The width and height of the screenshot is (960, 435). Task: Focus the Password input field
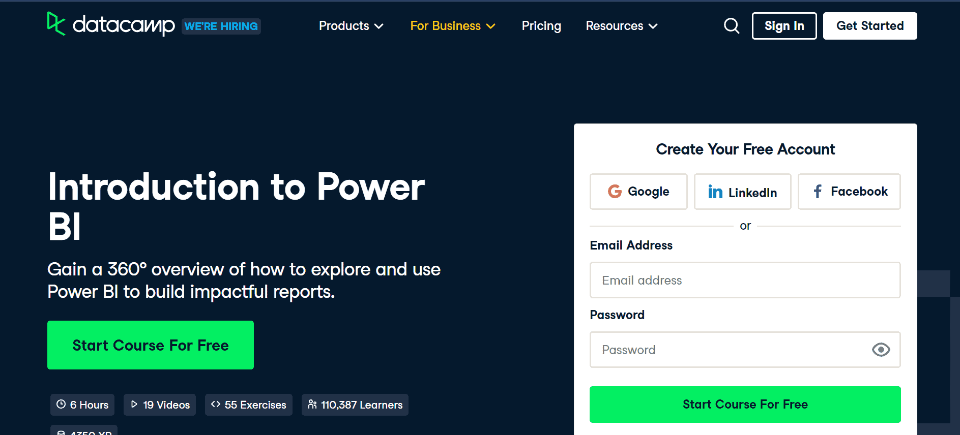[745, 350]
